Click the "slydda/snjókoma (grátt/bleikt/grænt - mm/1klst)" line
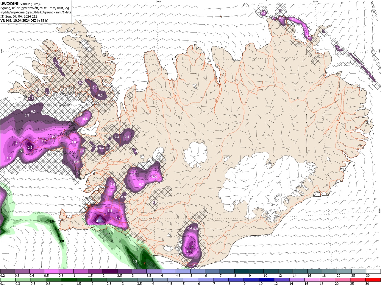Screen dimensions: 381x286 pyautogui.click(x=35, y=12)
